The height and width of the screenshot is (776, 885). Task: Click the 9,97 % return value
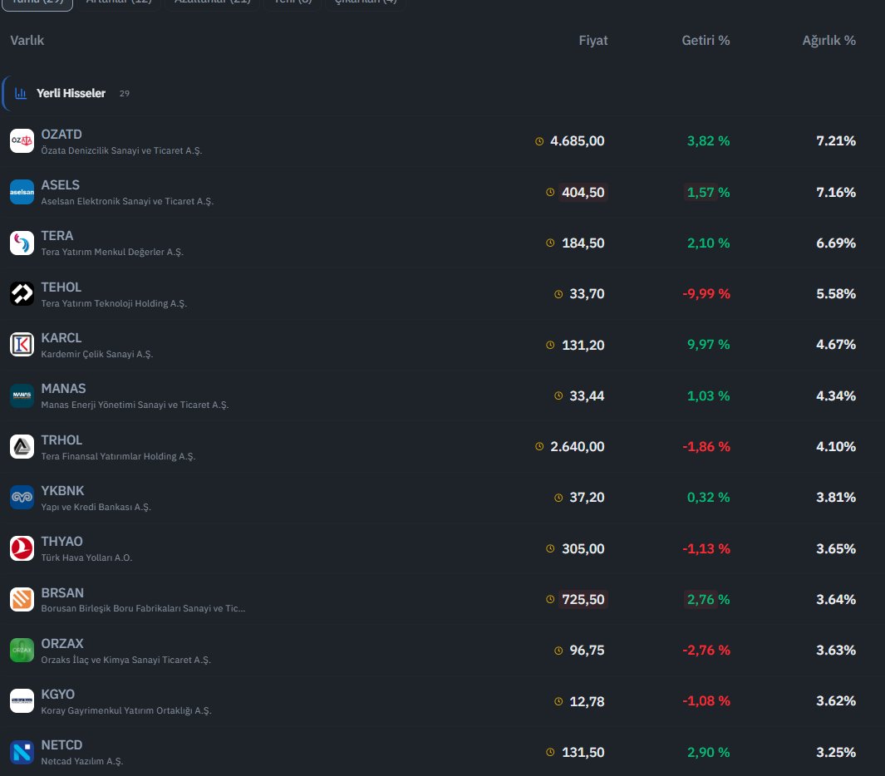[x=708, y=345]
